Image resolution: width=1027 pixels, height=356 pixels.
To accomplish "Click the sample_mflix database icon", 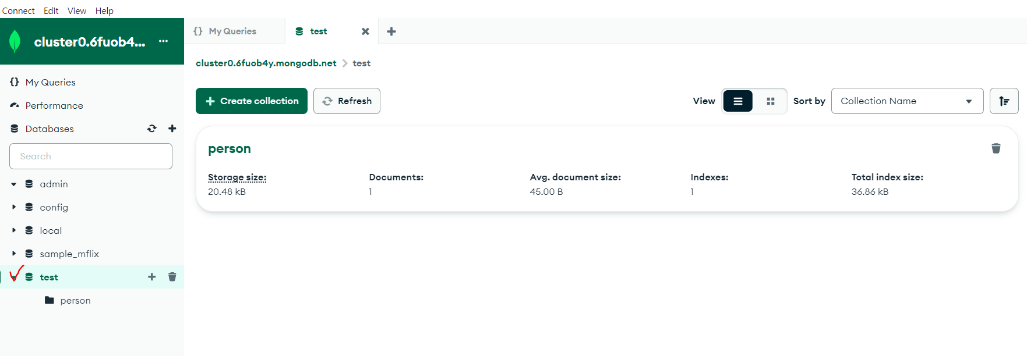I will 29,254.
